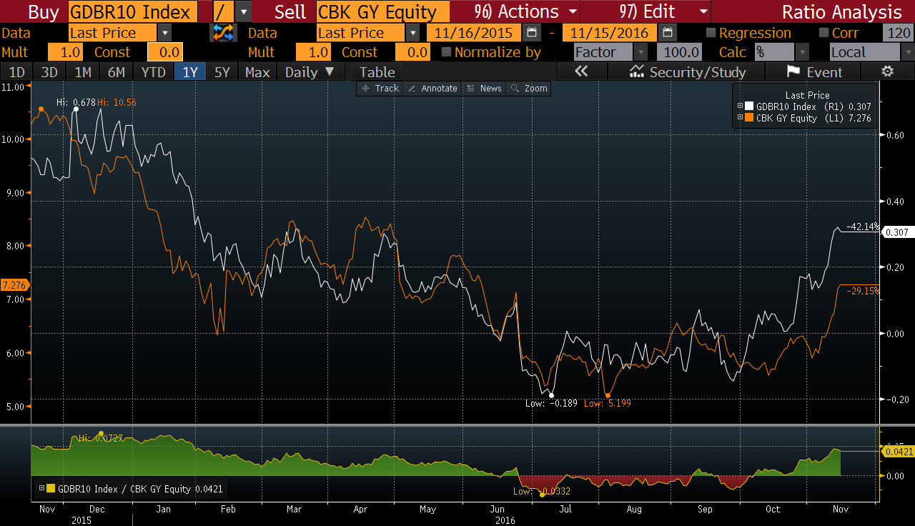This screenshot has height=526, width=915.
Task: Click the orange CBK GY Equity legend swatch
Action: coord(749,118)
